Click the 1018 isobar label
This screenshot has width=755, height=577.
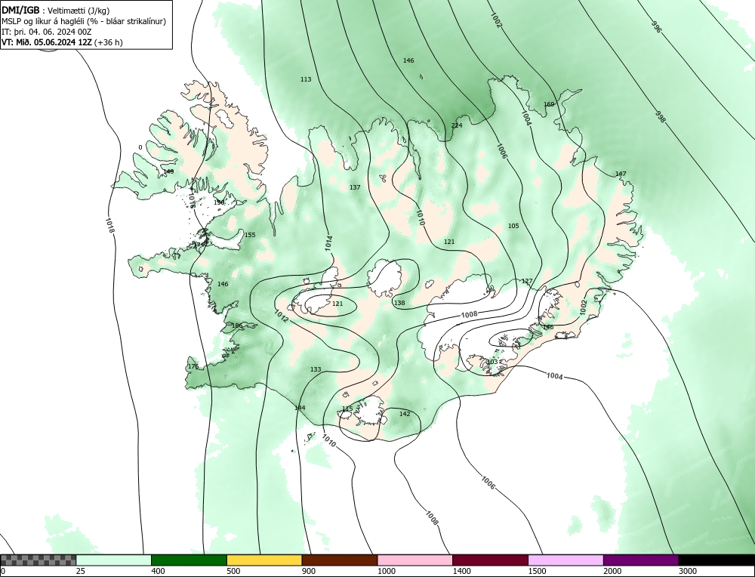point(109,227)
